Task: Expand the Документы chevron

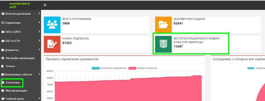Action: point(39,49)
